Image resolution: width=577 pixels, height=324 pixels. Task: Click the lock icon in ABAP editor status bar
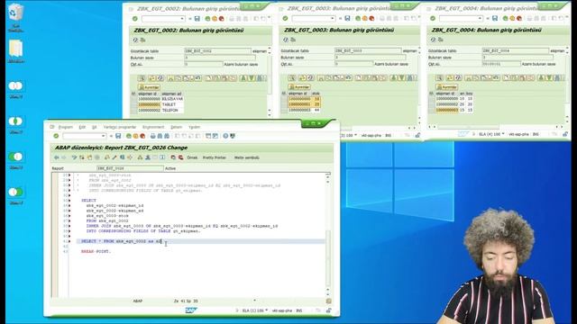(328, 310)
